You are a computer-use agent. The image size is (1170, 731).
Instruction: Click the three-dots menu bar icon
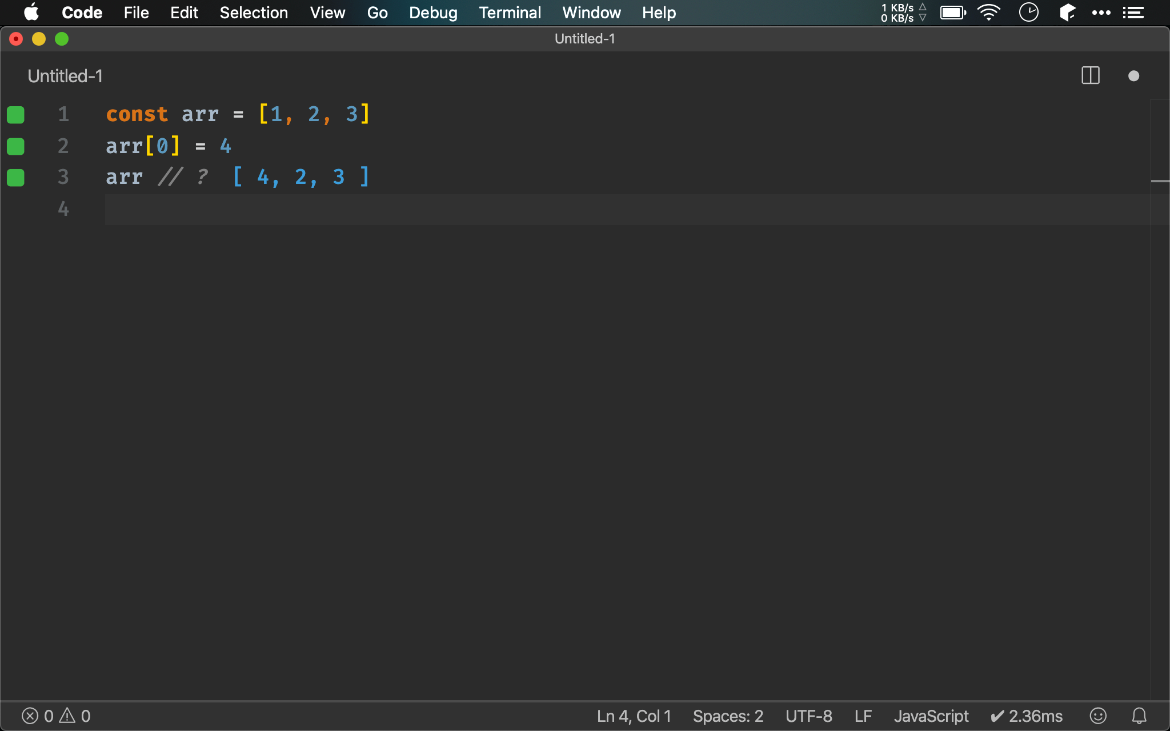[x=1101, y=13]
